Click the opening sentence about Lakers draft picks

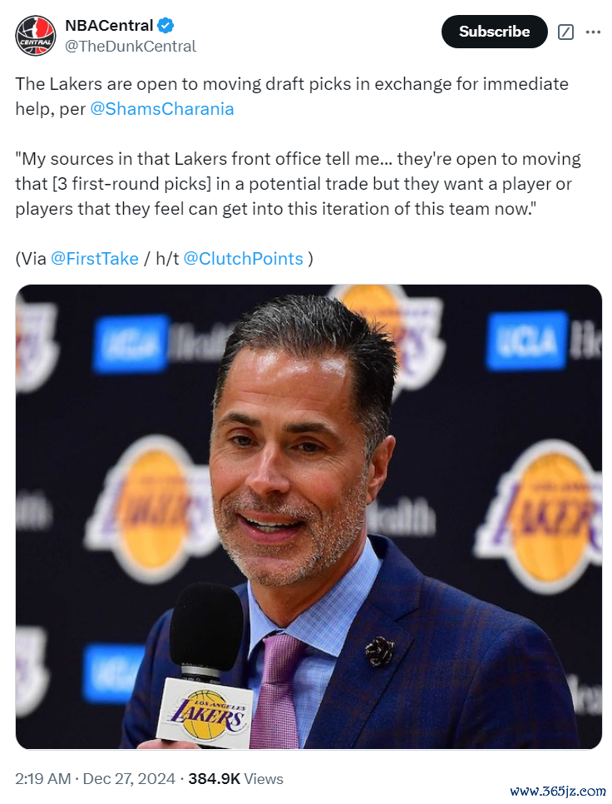tap(292, 96)
